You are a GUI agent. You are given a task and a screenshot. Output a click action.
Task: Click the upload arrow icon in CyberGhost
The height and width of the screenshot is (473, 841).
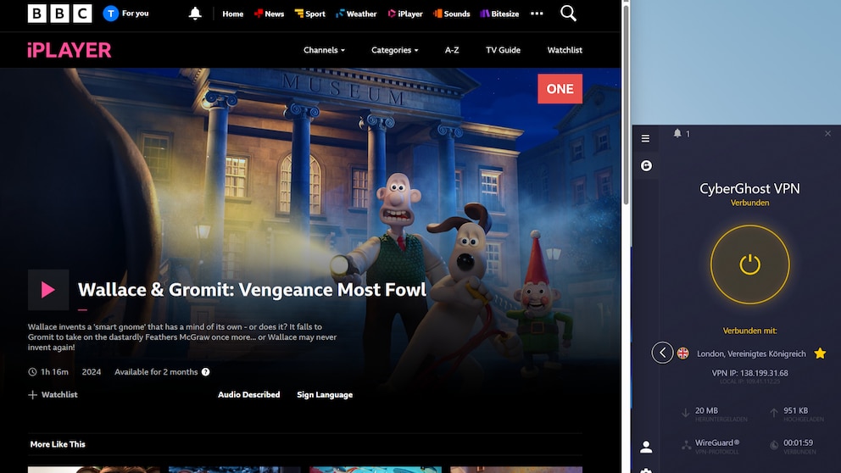tap(774, 413)
